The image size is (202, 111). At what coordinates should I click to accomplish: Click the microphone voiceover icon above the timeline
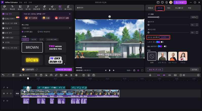[x=150, y=75]
